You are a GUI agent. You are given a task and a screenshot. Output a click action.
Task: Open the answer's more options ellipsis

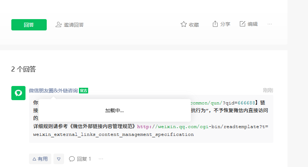click(101, 159)
